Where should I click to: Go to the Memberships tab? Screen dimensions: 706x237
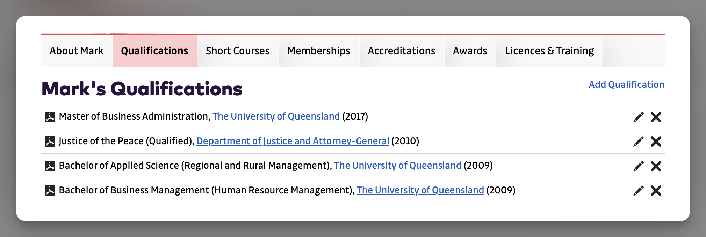click(x=319, y=51)
